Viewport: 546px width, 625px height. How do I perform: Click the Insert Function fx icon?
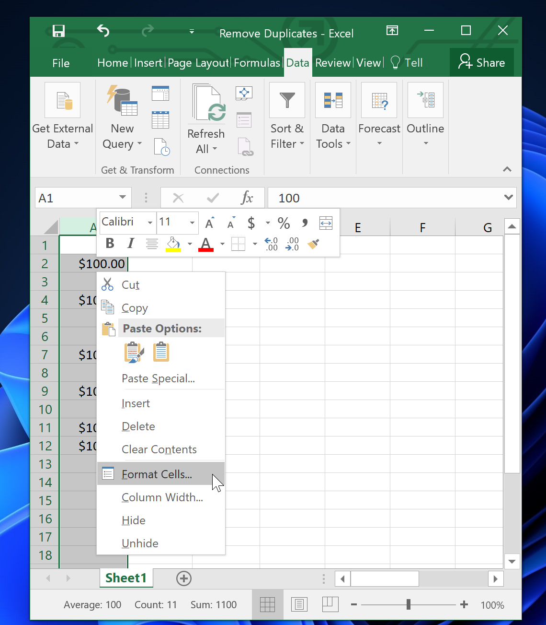247,198
